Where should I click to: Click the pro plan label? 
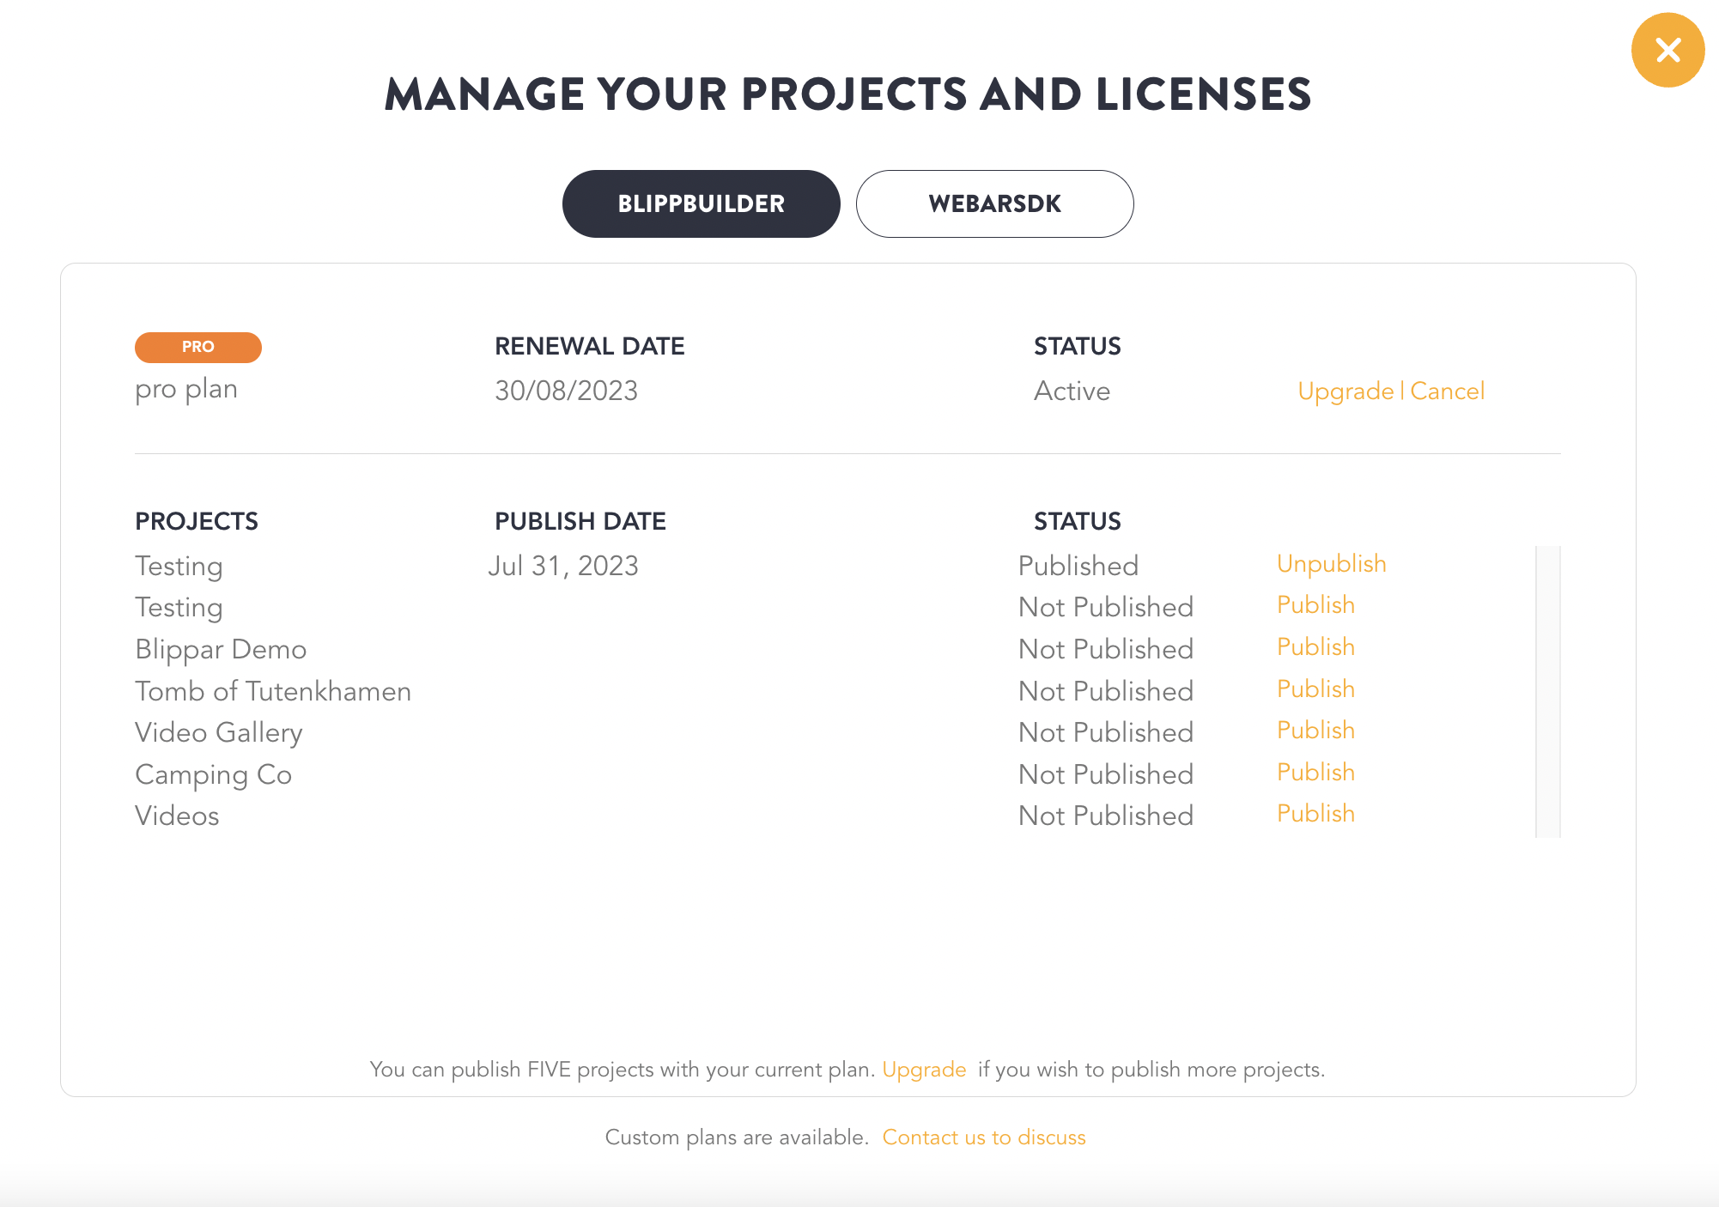[x=186, y=390]
